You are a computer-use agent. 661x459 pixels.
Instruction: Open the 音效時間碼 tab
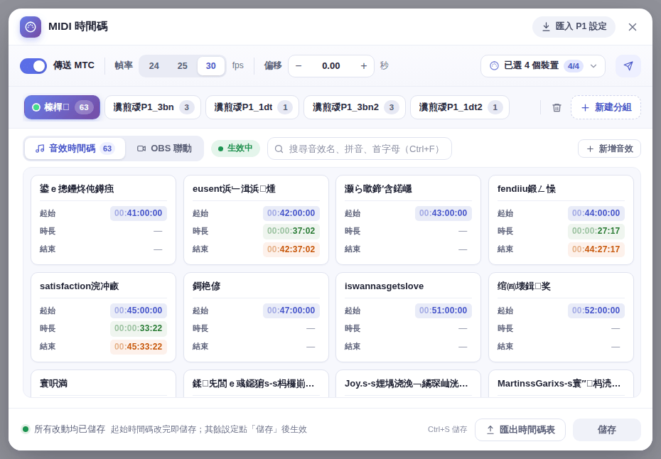[x=75, y=148]
